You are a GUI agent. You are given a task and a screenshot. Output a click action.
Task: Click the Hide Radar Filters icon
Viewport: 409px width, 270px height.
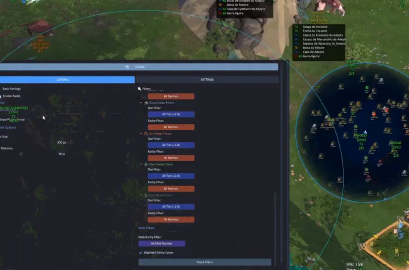[146, 195]
